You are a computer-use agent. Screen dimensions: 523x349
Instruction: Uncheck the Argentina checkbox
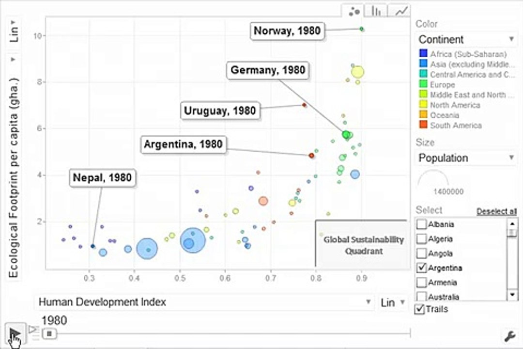click(x=422, y=268)
